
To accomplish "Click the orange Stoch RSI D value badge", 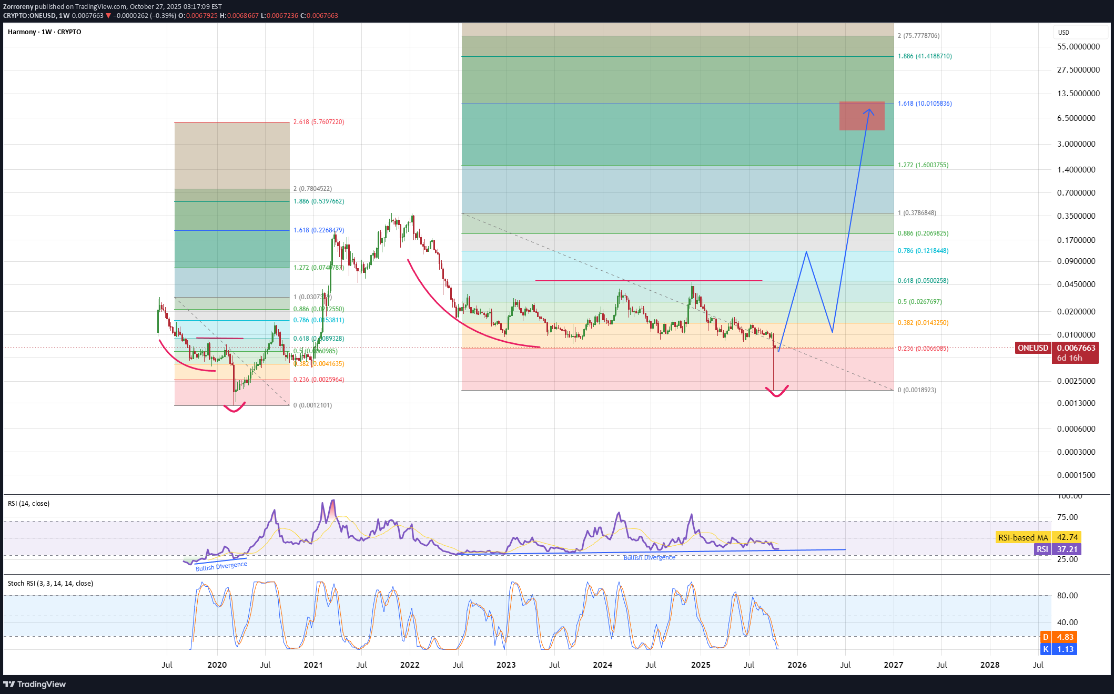I will coord(1058,637).
